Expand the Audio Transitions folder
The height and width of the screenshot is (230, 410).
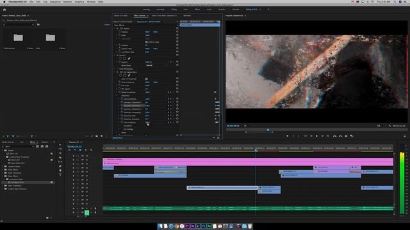click(3, 173)
